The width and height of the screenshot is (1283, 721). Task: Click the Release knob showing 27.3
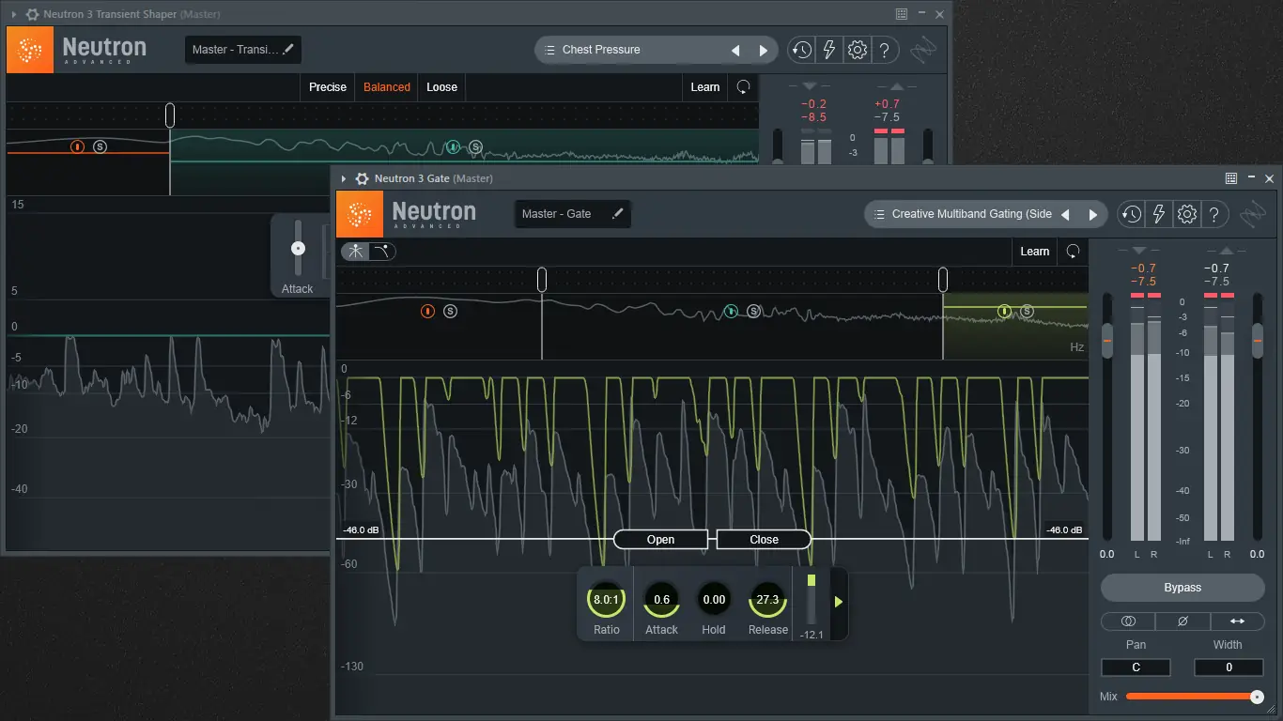point(767,600)
